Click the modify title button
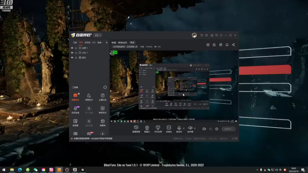 (132, 43)
